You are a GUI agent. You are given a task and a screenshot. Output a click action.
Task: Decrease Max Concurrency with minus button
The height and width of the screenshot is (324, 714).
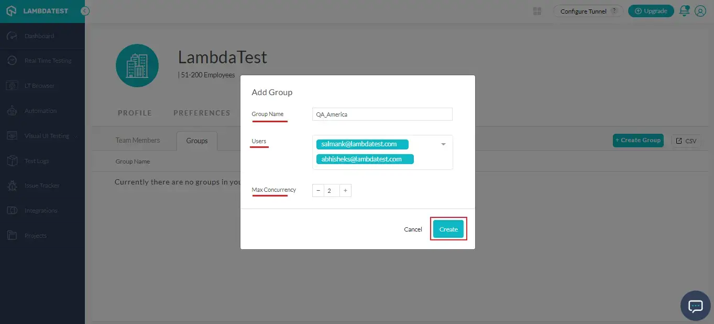pos(318,191)
